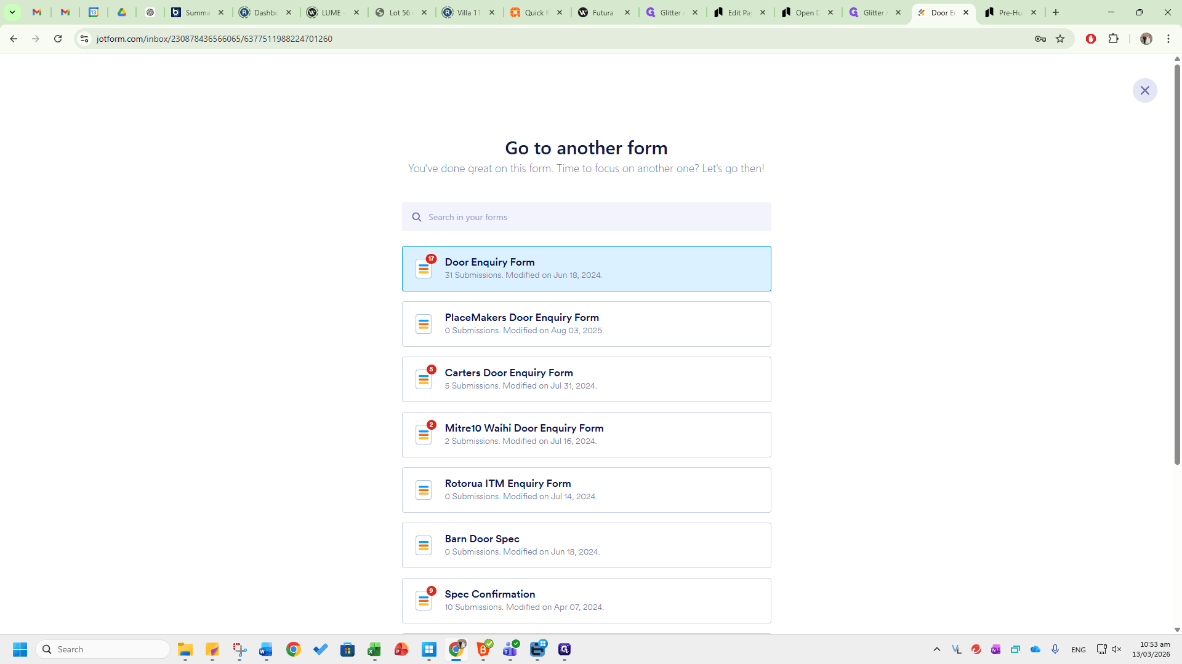The image size is (1182, 664).
Task: Open password manager key icon in address bar
Action: coord(1040,39)
